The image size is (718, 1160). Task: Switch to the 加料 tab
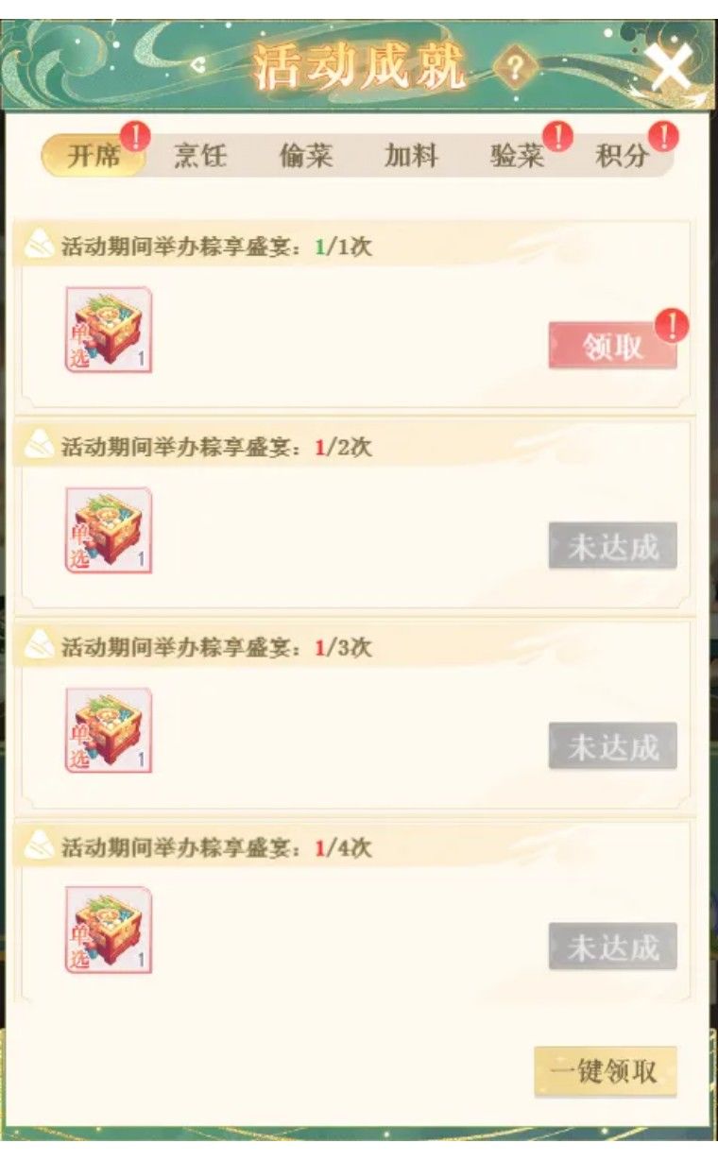[412, 156]
